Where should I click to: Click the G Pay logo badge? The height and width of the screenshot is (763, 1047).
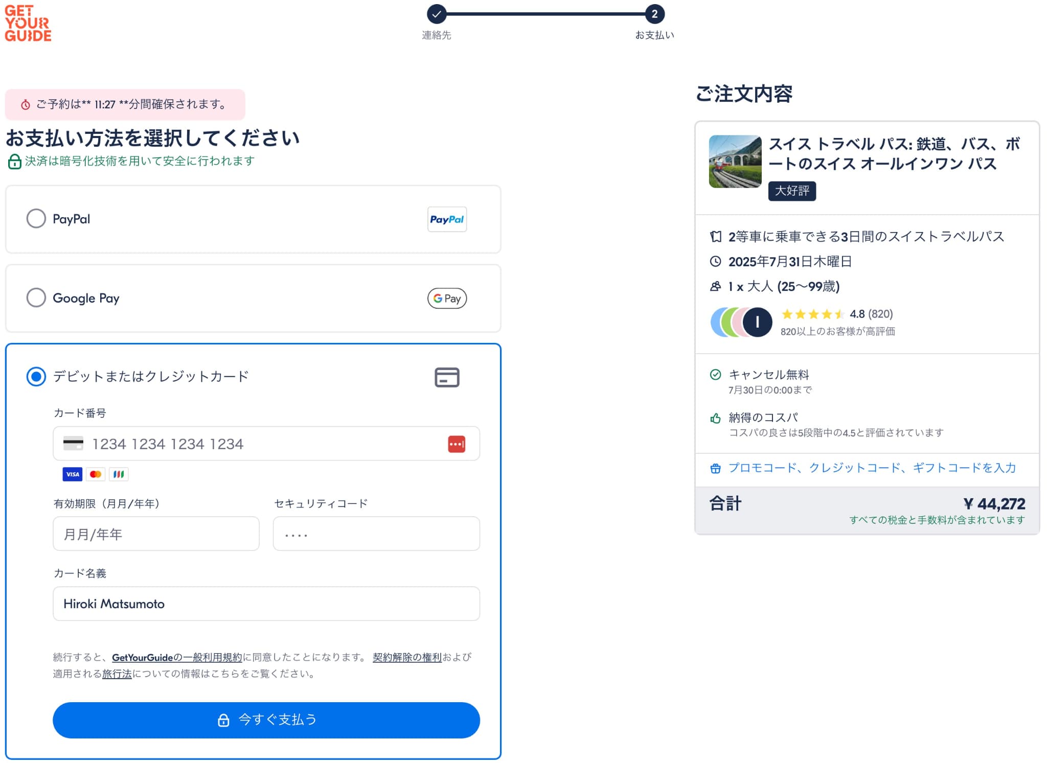coord(447,298)
